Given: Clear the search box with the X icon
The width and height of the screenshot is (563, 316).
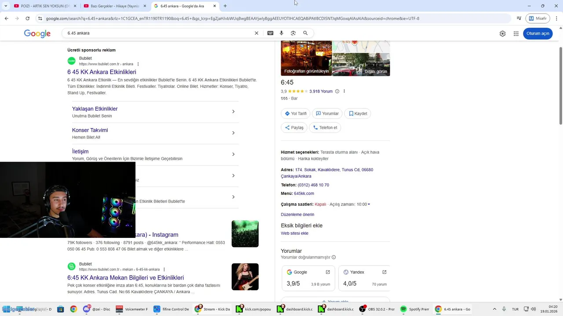Looking at the screenshot, I should click(256, 33).
